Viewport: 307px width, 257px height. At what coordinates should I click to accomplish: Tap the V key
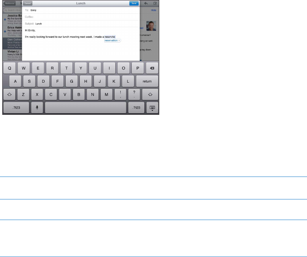click(65, 95)
